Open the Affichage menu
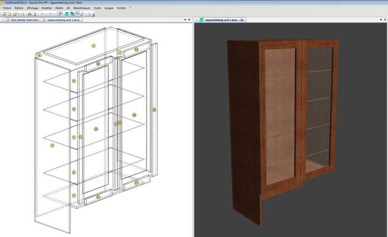Image resolution: width=388 pixels, height=237 pixels. [33, 8]
